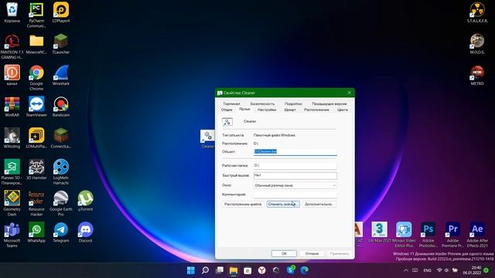Open Planner 5D desktop shortcut
The height and width of the screenshot is (278, 495).
pyautogui.click(x=12, y=171)
